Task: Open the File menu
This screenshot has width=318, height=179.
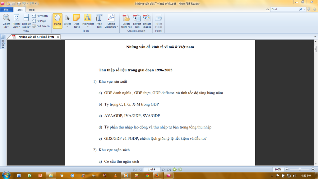Action: click(6, 10)
